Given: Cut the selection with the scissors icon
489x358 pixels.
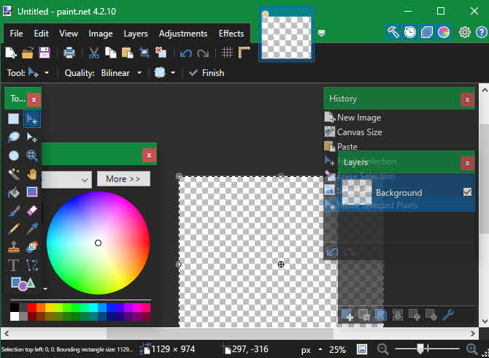Looking at the screenshot, I should click(x=94, y=53).
